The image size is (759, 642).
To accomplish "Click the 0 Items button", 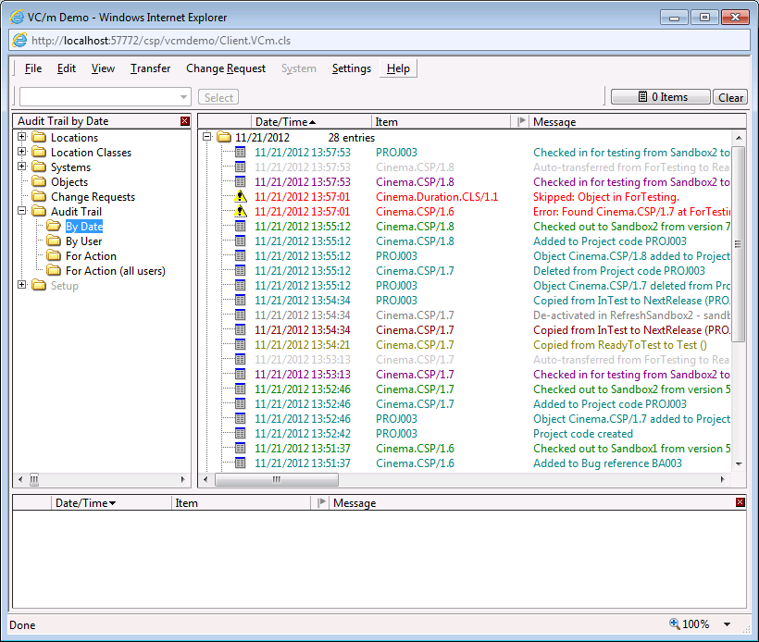I will click(x=661, y=97).
